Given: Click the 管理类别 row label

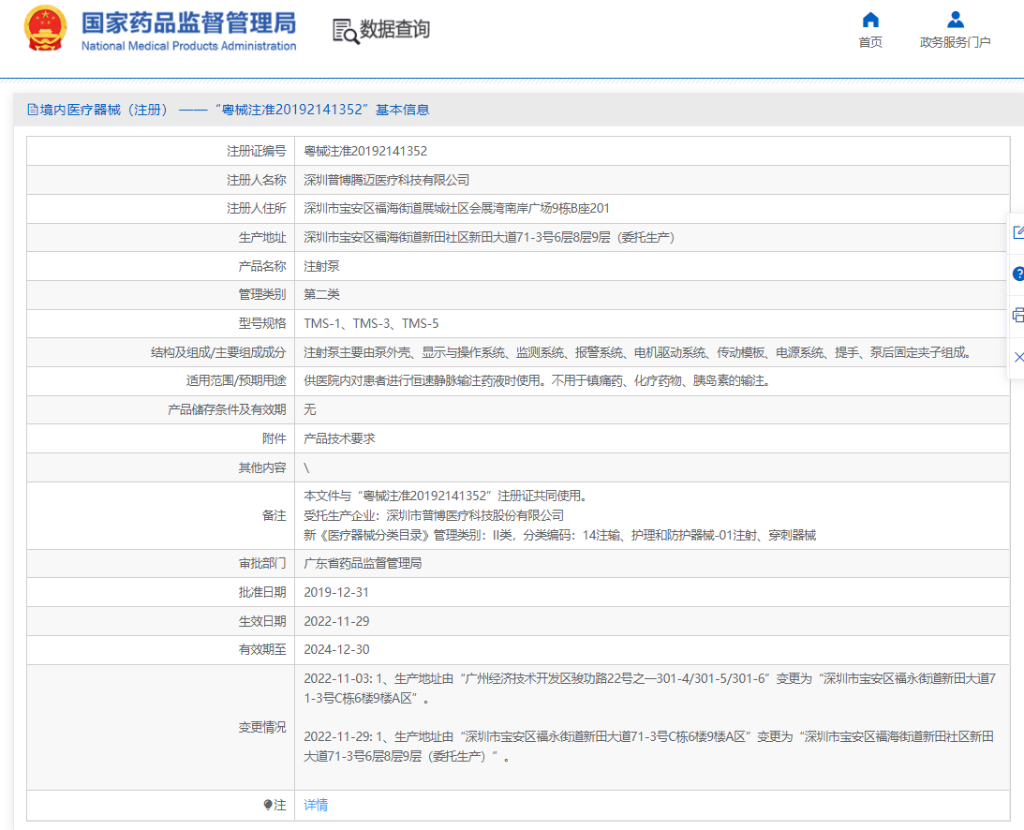Looking at the screenshot, I should (x=262, y=294).
